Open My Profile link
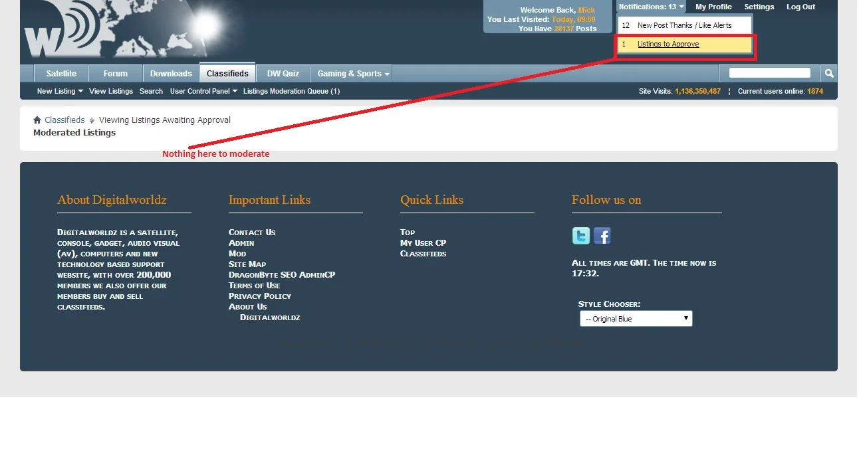The image size is (859, 457). coord(713,7)
